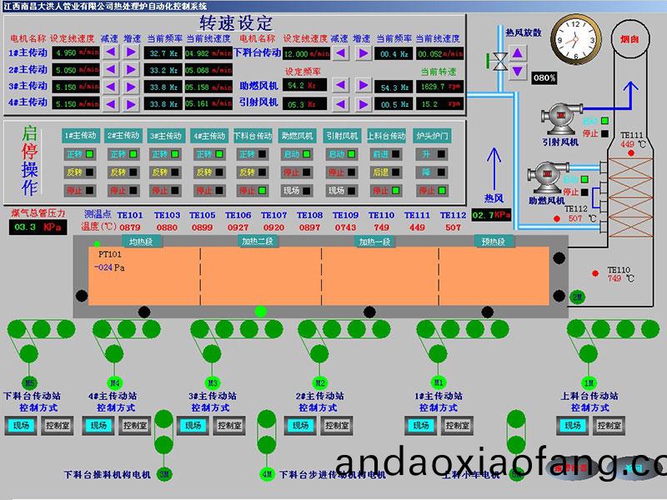Increase 下料台传动 line speed arrow
The width and height of the screenshot is (667, 500).
[x=363, y=53]
